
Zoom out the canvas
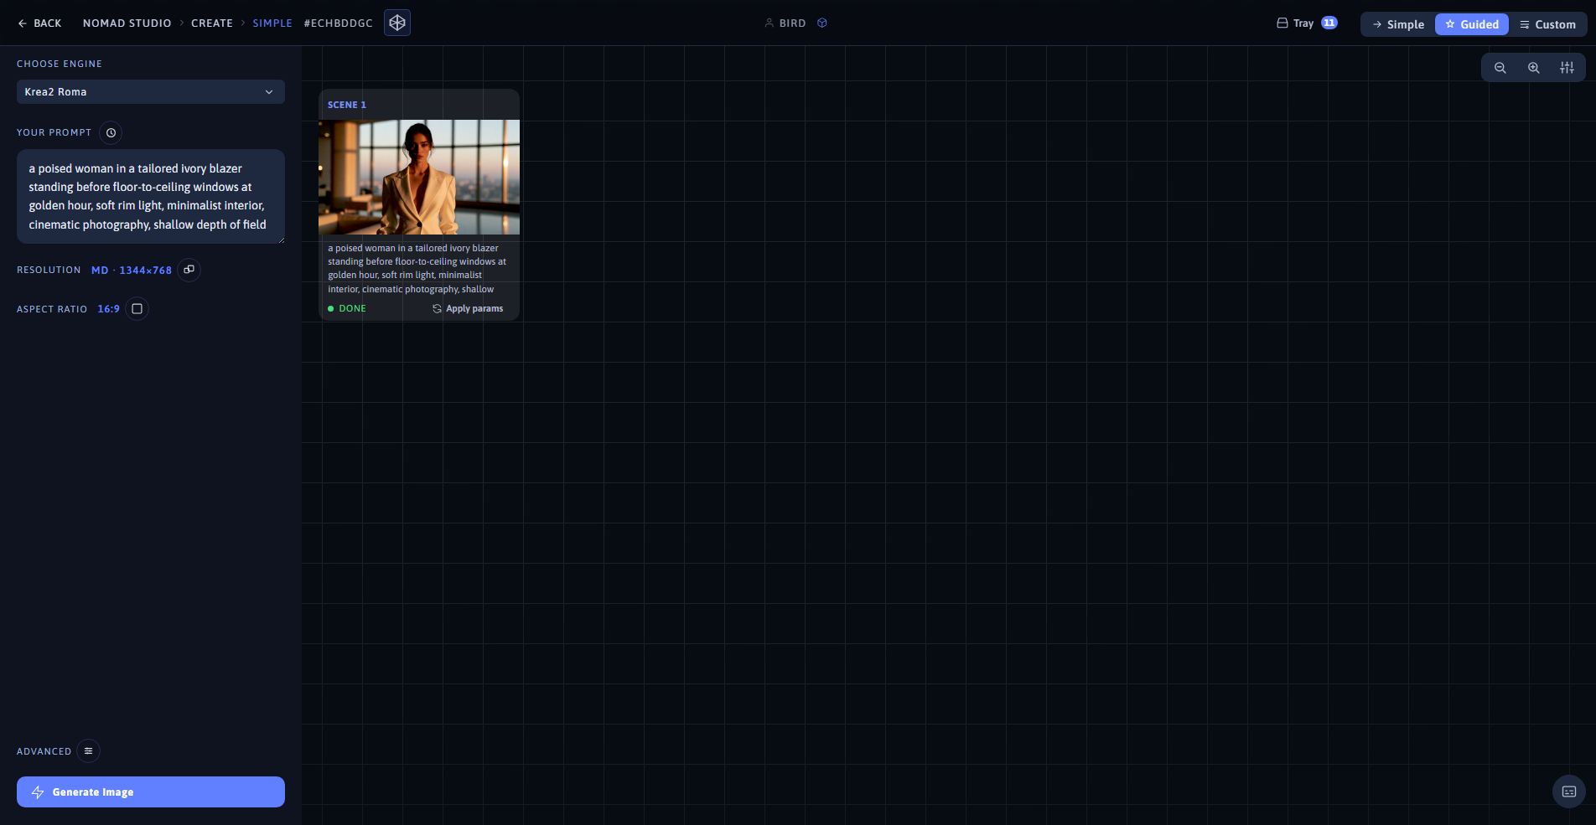[1500, 68]
